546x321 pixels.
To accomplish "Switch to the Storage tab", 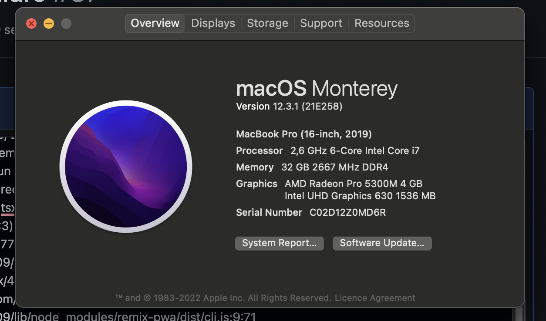I will click(267, 23).
